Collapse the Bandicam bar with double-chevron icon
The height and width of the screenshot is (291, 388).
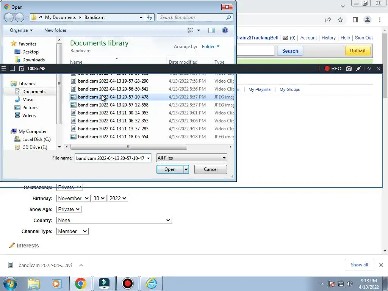(369, 69)
